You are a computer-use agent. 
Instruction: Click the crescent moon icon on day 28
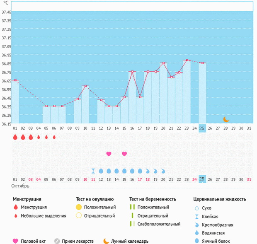[x=226, y=119]
